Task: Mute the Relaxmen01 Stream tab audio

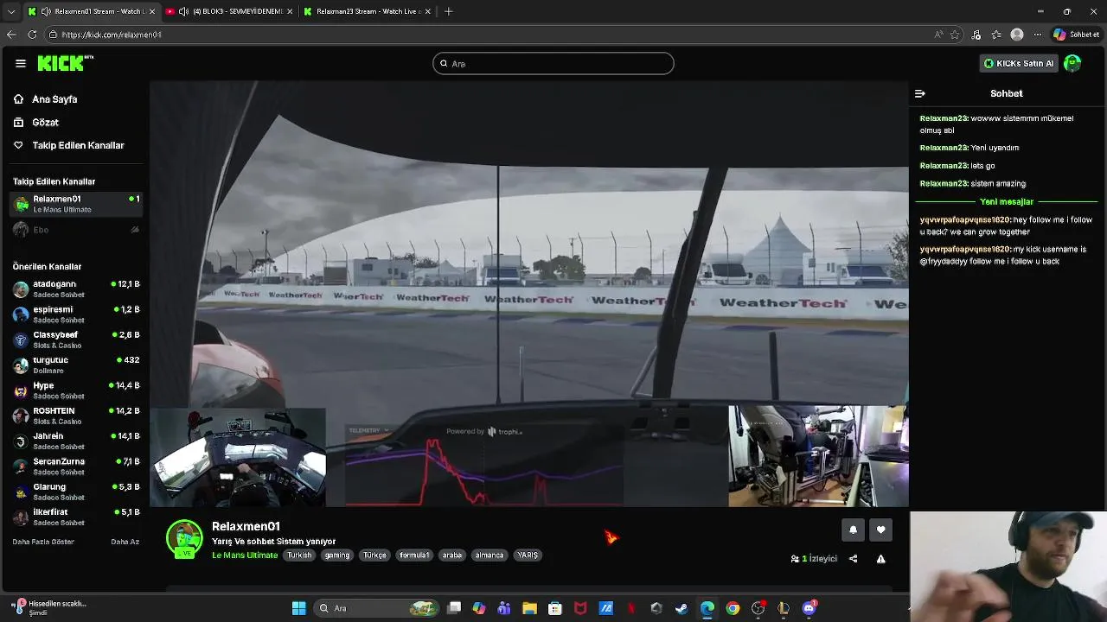Action: 46,11
